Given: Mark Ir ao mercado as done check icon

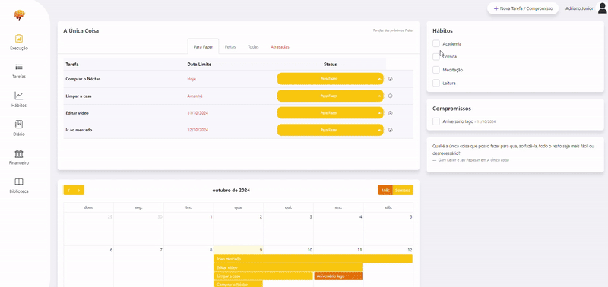Looking at the screenshot, I should point(391,130).
